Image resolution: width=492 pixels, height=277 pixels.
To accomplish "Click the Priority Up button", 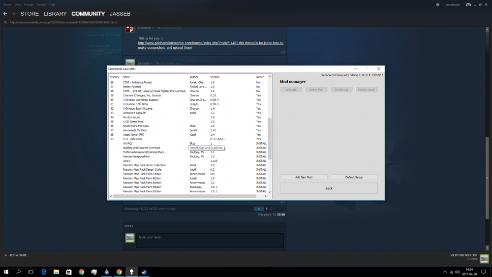I will [x=341, y=90].
